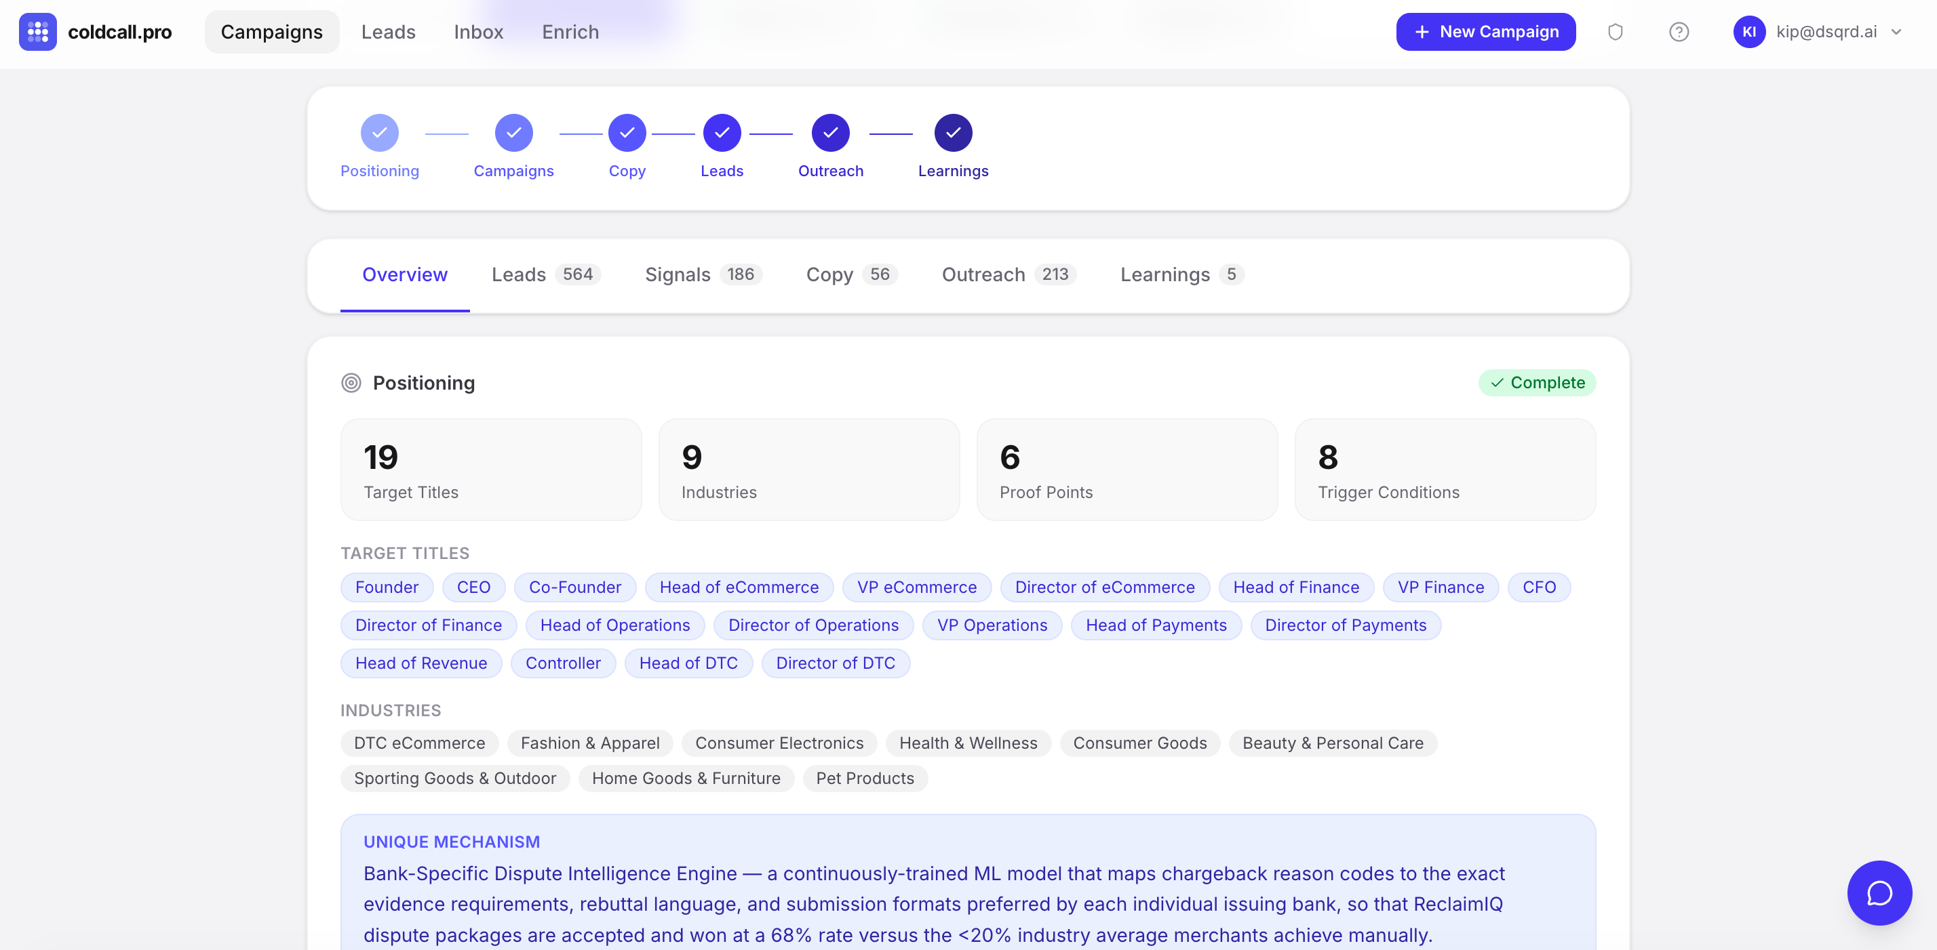Open the Outreach 213 tab
The image size is (1937, 950).
1009,275
